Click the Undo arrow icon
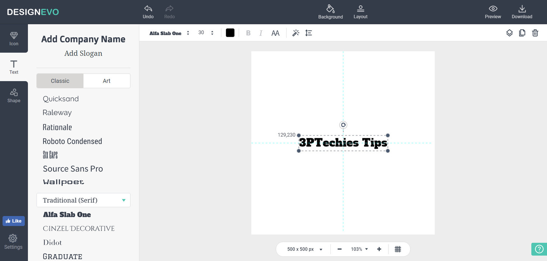 click(148, 9)
